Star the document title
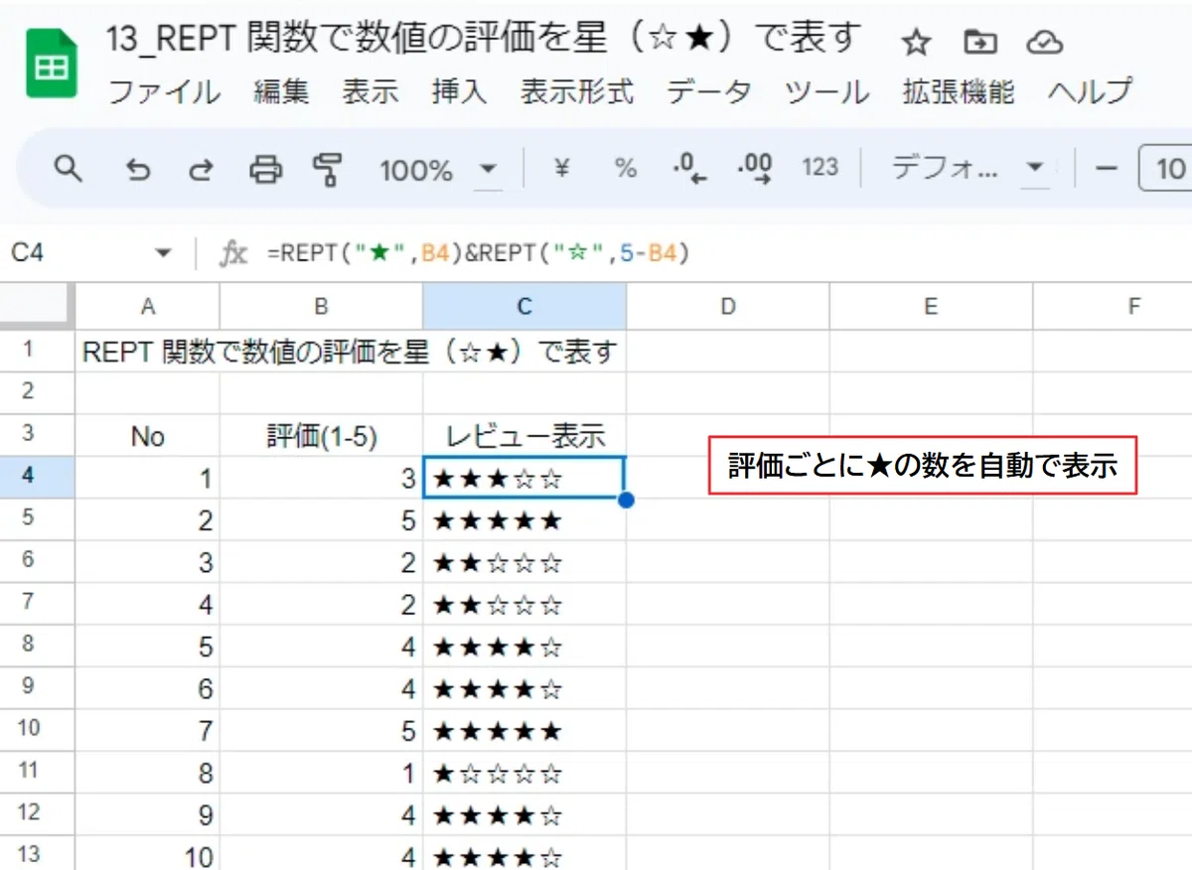The image size is (1192, 870). point(916,43)
